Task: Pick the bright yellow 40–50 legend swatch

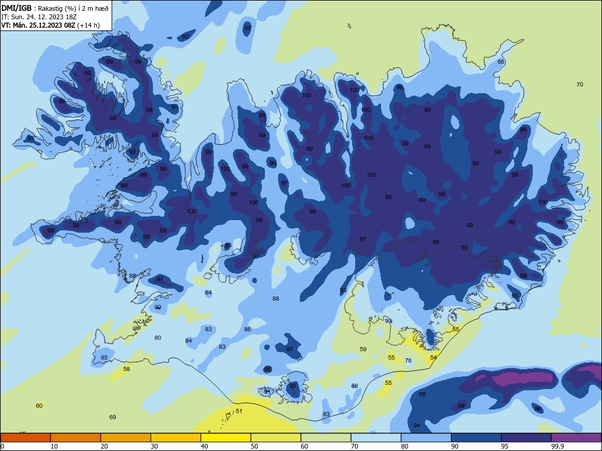Action: point(226,438)
